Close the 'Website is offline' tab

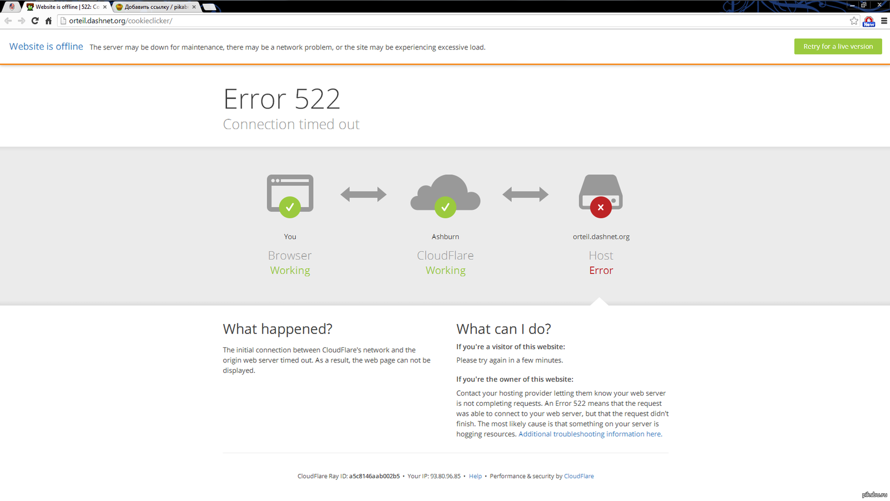(105, 7)
